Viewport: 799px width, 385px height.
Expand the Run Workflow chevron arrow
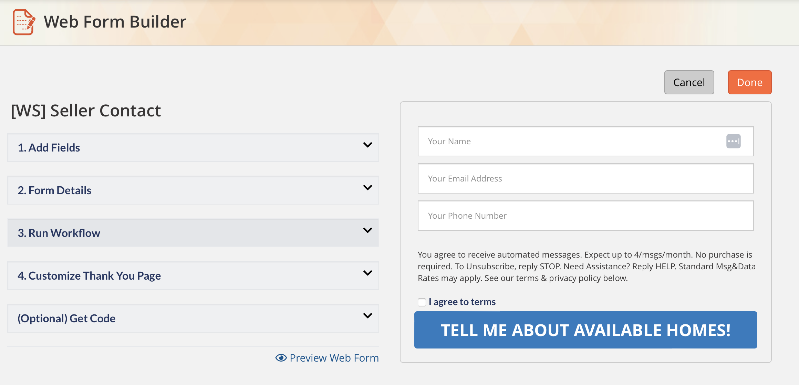point(367,230)
